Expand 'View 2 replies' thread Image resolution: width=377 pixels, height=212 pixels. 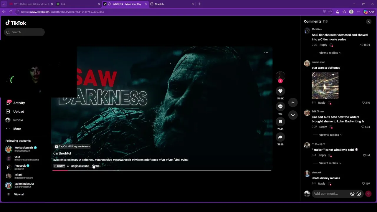pos(330,163)
